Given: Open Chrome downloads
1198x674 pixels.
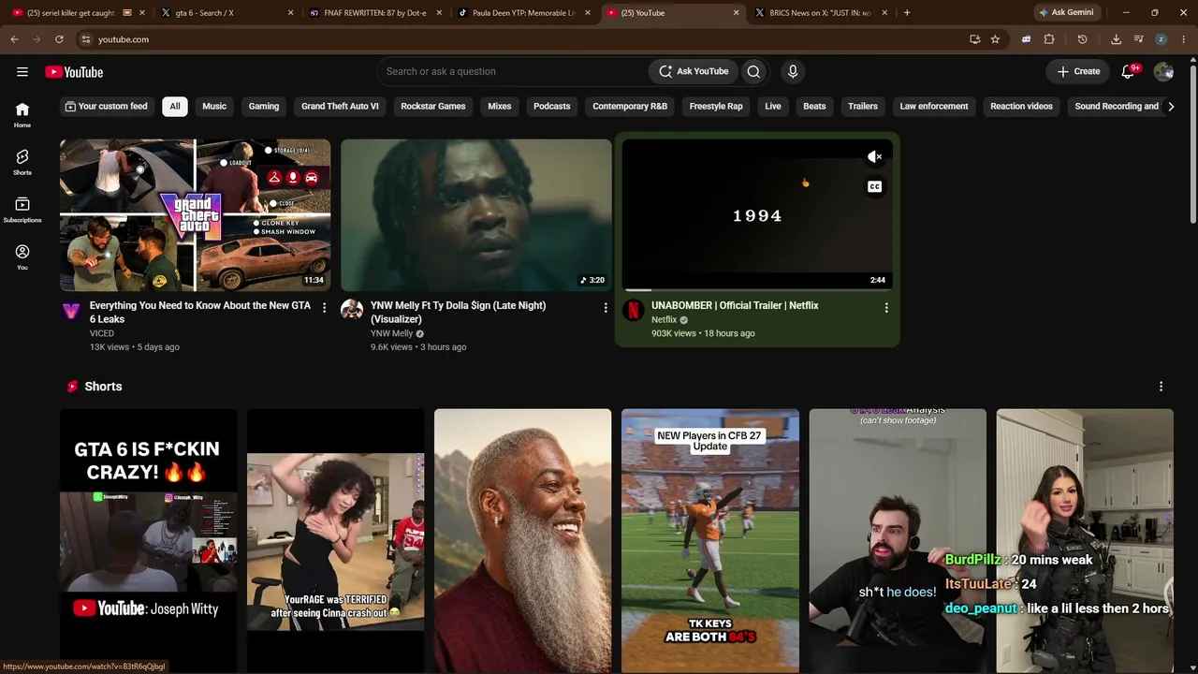Looking at the screenshot, I should pyautogui.click(x=1116, y=39).
